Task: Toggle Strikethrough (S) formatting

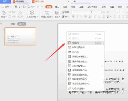Action: coord(86,17)
